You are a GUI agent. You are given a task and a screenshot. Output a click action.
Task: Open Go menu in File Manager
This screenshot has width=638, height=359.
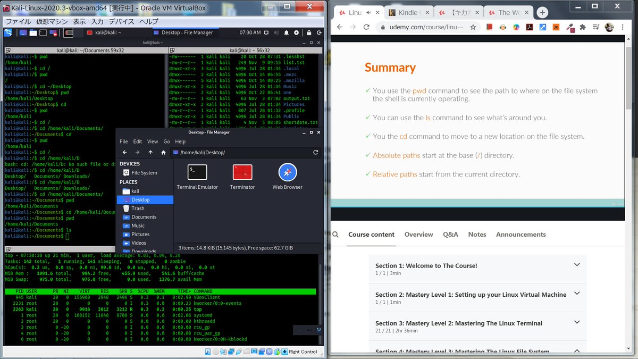tap(166, 141)
